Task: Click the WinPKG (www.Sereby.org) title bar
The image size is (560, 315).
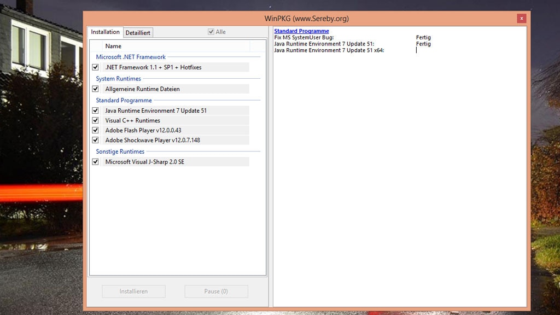Action: (x=306, y=18)
